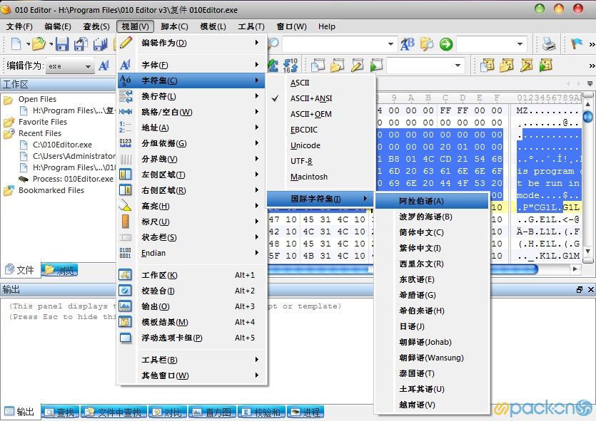
Task: Click the New file icon in toolbar
Action: coord(16,44)
